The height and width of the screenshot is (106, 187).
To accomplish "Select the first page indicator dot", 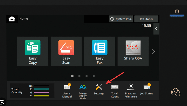I will click(72, 76).
